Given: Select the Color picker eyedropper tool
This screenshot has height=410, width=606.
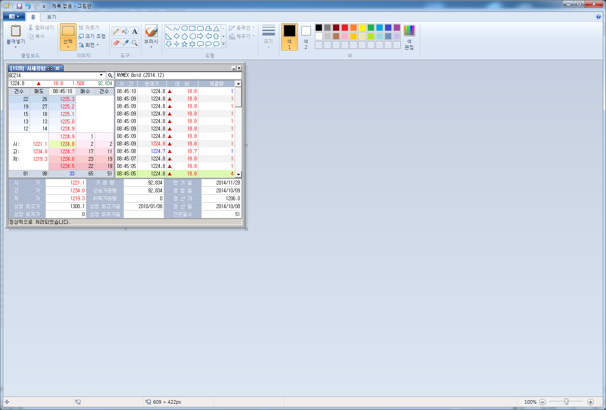Looking at the screenshot, I should 125,43.
